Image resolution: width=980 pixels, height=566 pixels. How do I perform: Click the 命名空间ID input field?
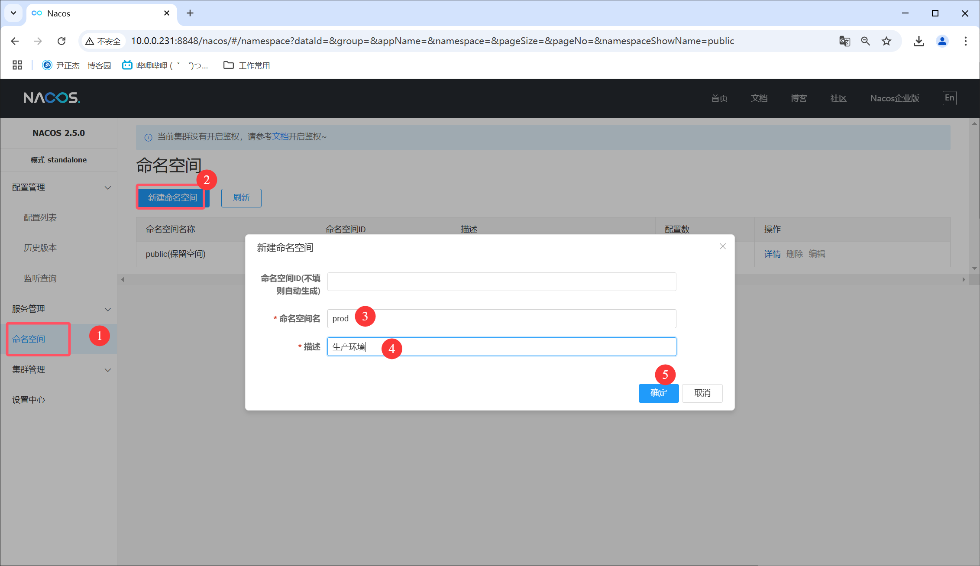pyautogui.click(x=501, y=281)
